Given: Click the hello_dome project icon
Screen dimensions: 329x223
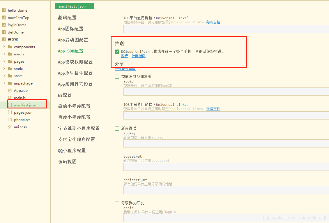Looking at the screenshot, I should click(x=3, y=10).
